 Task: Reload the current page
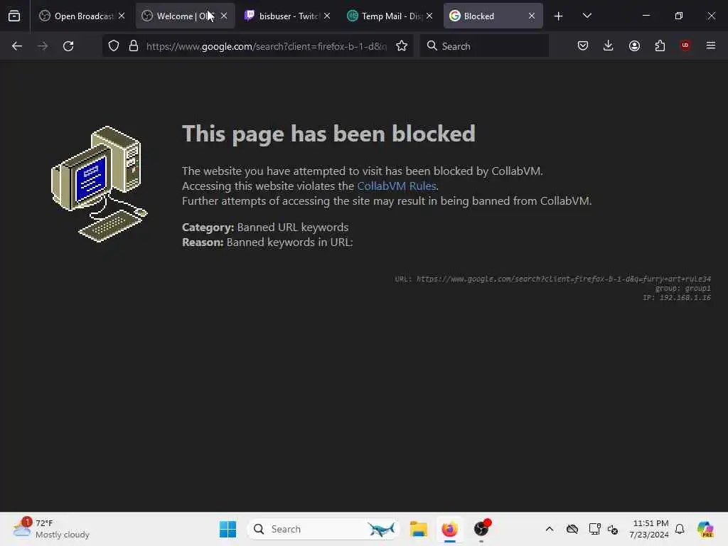(x=68, y=46)
